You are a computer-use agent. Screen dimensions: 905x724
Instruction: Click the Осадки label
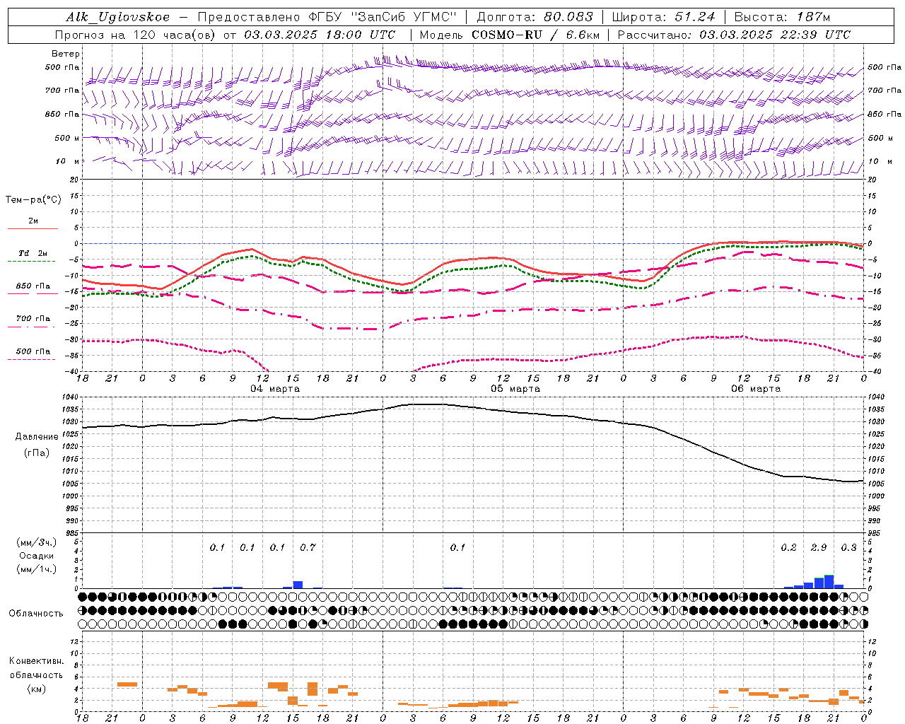pyautogui.click(x=36, y=556)
